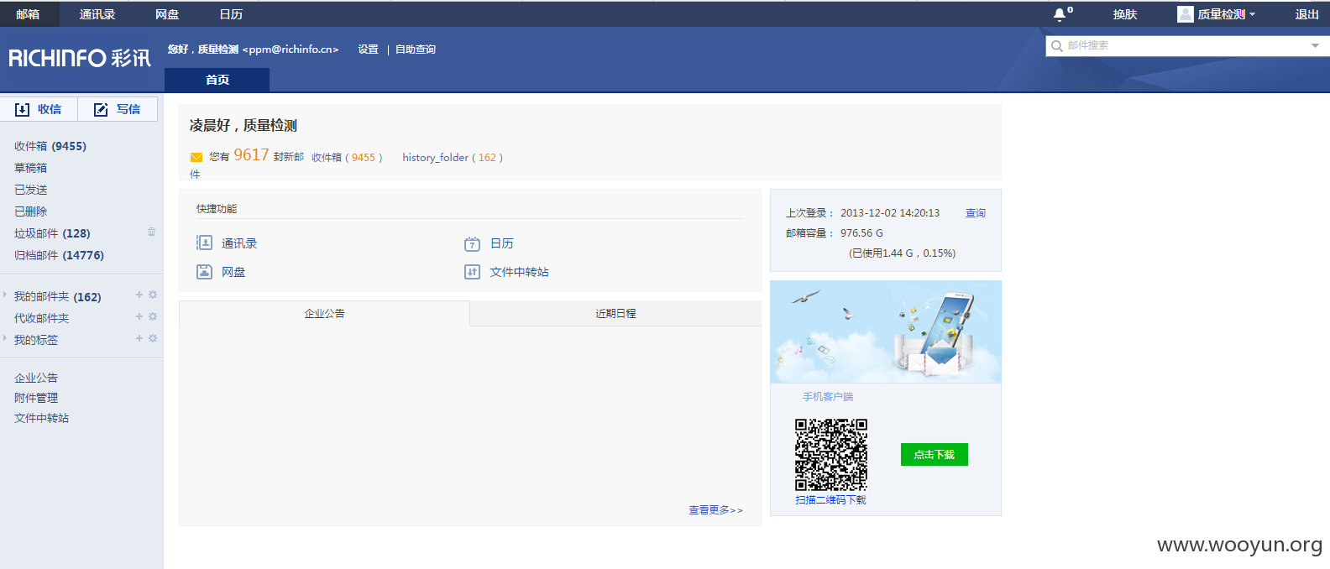
Task: Select the 网盘 top menu item
Action: (167, 14)
